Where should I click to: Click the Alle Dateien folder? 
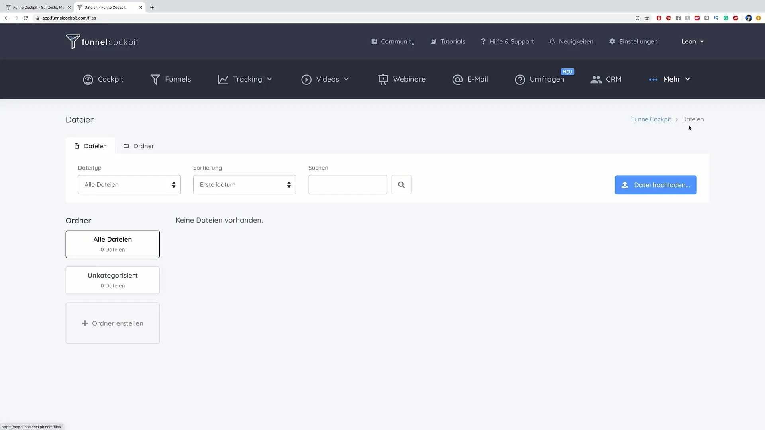pos(112,244)
